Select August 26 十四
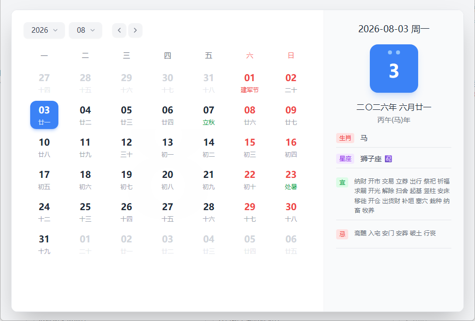The width and height of the screenshot is (475, 321). 126,212
